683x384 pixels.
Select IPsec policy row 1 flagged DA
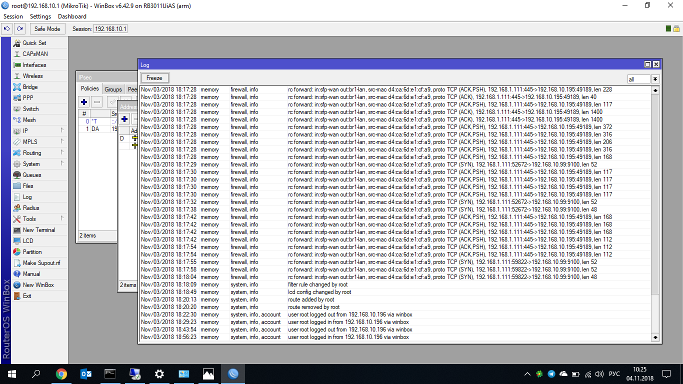pyautogui.click(x=97, y=129)
